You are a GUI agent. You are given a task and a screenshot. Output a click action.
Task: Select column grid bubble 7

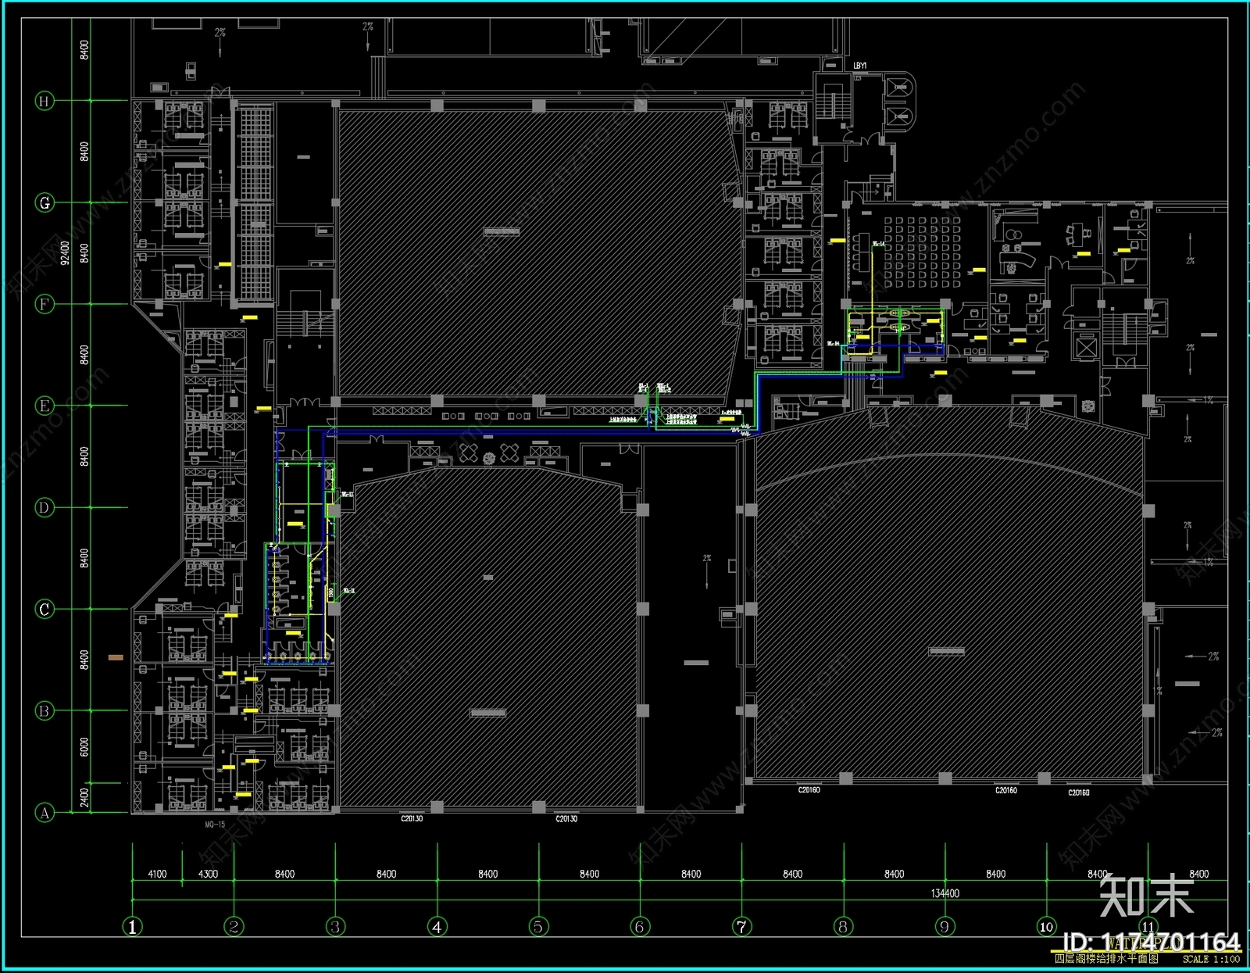point(742,927)
